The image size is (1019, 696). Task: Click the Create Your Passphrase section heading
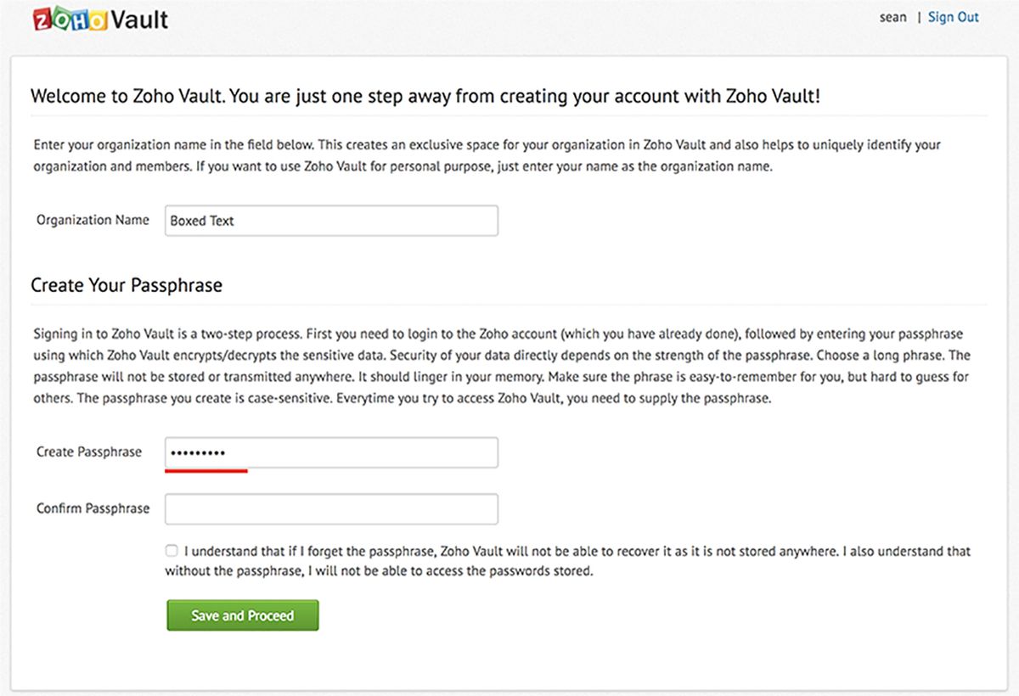coord(126,285)
